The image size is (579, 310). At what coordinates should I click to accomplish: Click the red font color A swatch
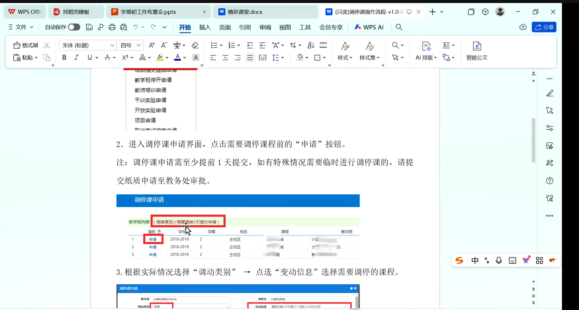tap(177, 58)
